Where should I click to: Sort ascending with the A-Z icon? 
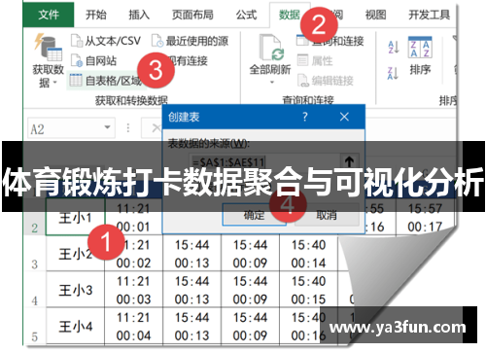[x=394, y=48]
